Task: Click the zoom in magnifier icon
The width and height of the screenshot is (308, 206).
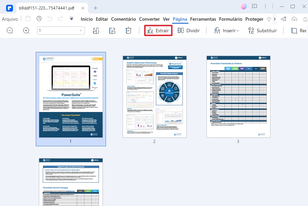Action: tap(26, 31)
